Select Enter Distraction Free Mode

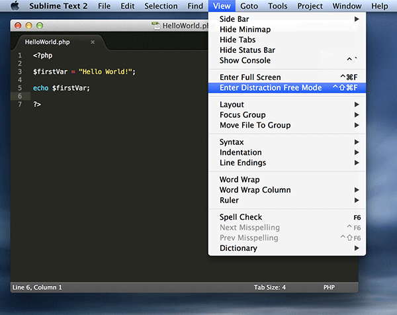(270, 88)
